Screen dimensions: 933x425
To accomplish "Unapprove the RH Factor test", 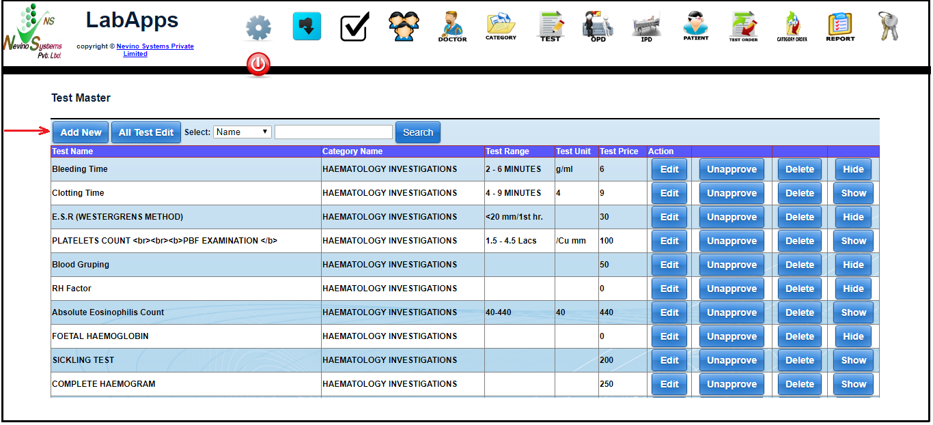I will [x=732, y=289].
